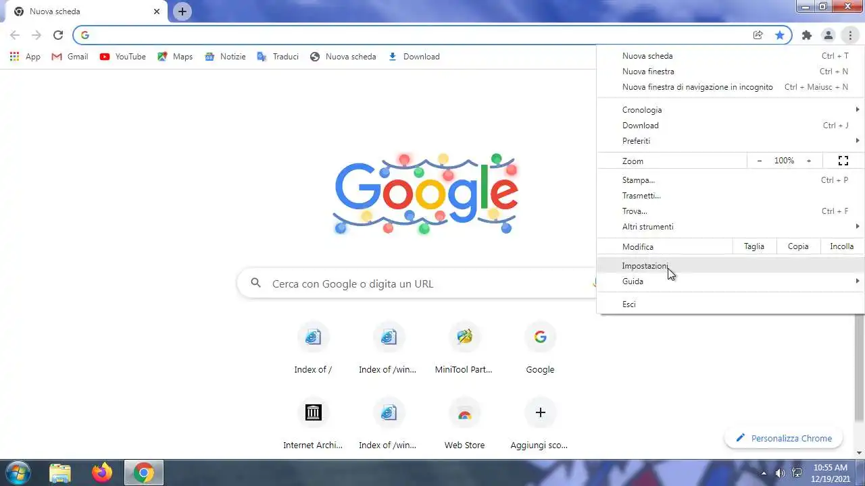Select Nuova finestra menu item
Image resolution: width=865 pixels, height=486 pixels.
pyautogui.click(x=731, y=72)
